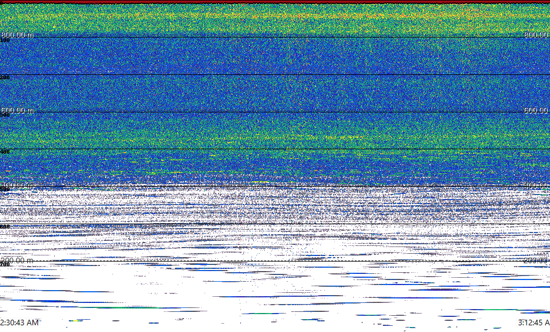Select the "200.00" label at right edge
This screenshot has width=550, height=332.
click(x=537, y=260)
